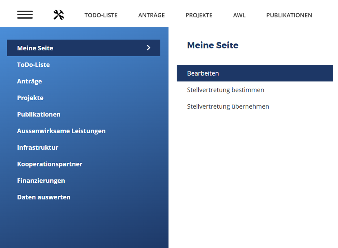Go to Kooperationspartner in the sidebar
The height and width of the screenshot is (248, 338).
pyautogui.click(x=50, y=164)
